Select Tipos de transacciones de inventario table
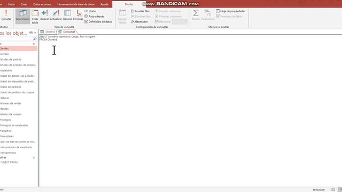The width and height of the screenshot is (342, 192). pos(19,142)
